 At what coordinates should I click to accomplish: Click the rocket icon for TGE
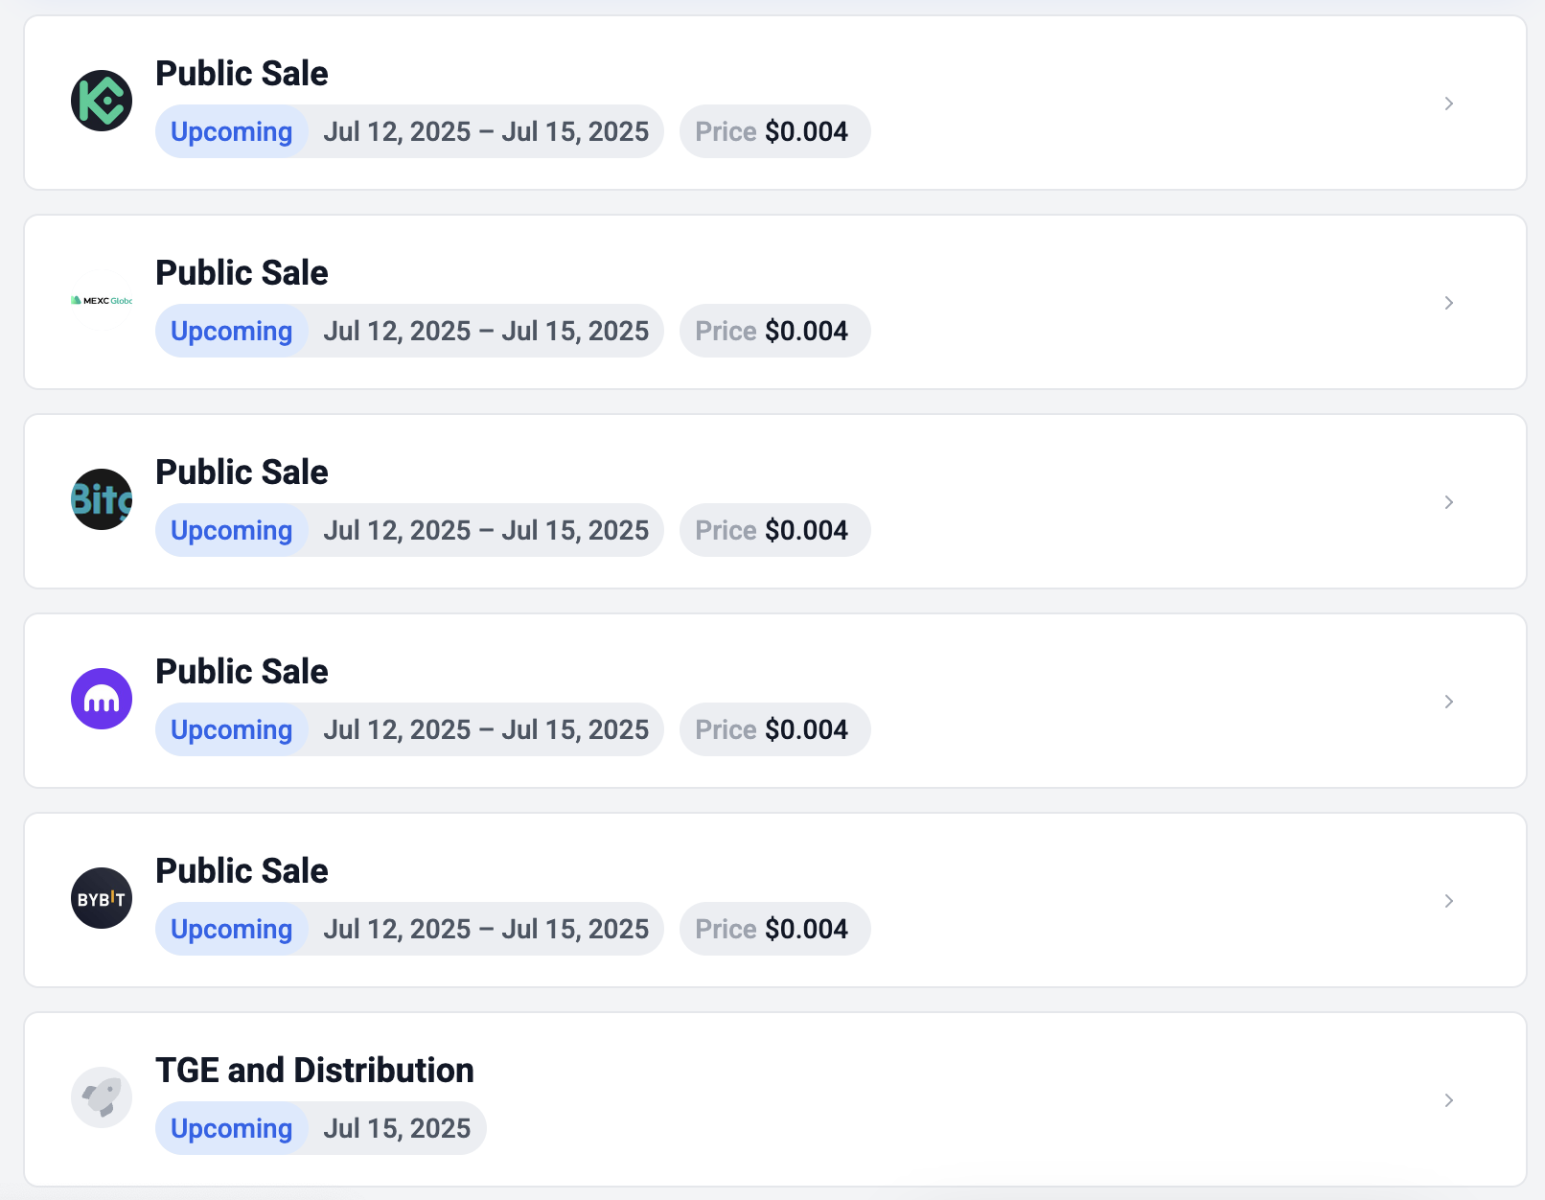tap(102, 1097)
